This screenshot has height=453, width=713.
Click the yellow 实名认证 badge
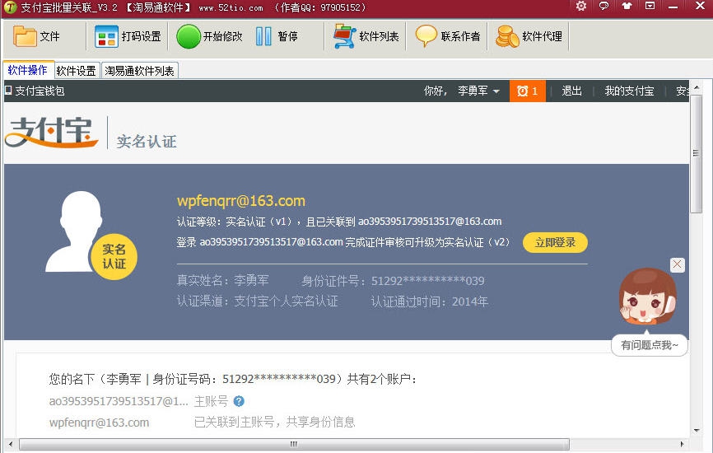[114, 256]
